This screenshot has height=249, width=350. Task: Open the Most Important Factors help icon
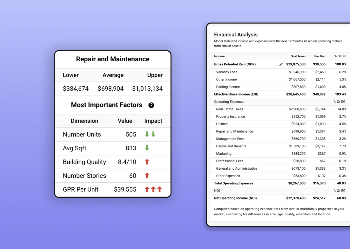coord(151,105)
